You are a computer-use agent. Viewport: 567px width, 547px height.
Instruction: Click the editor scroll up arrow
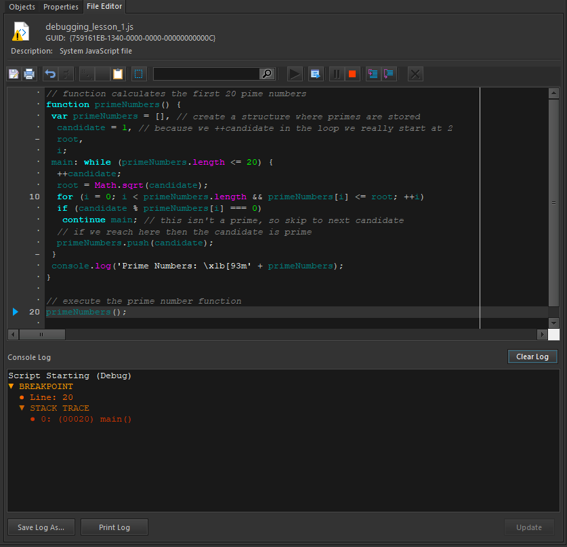click(553, 94)
